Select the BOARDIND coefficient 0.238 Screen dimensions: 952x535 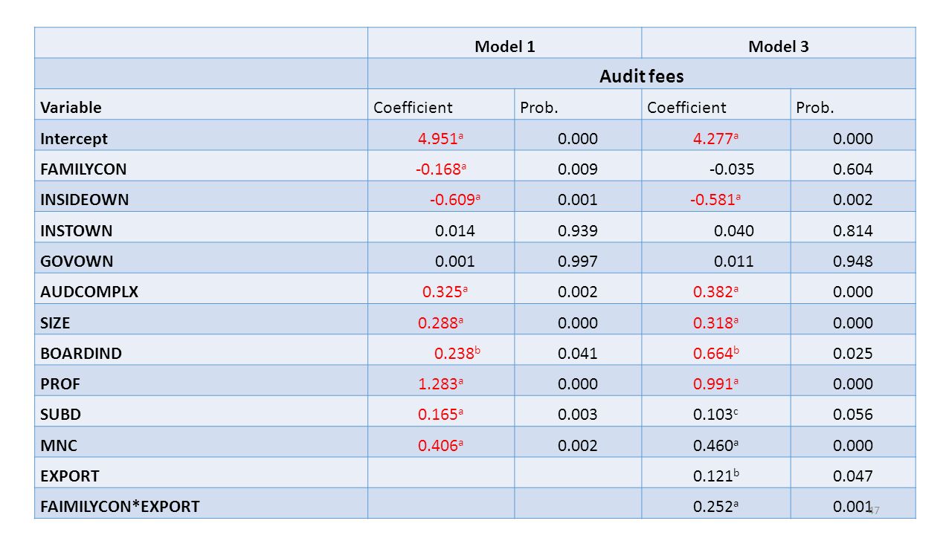point(459,354)
